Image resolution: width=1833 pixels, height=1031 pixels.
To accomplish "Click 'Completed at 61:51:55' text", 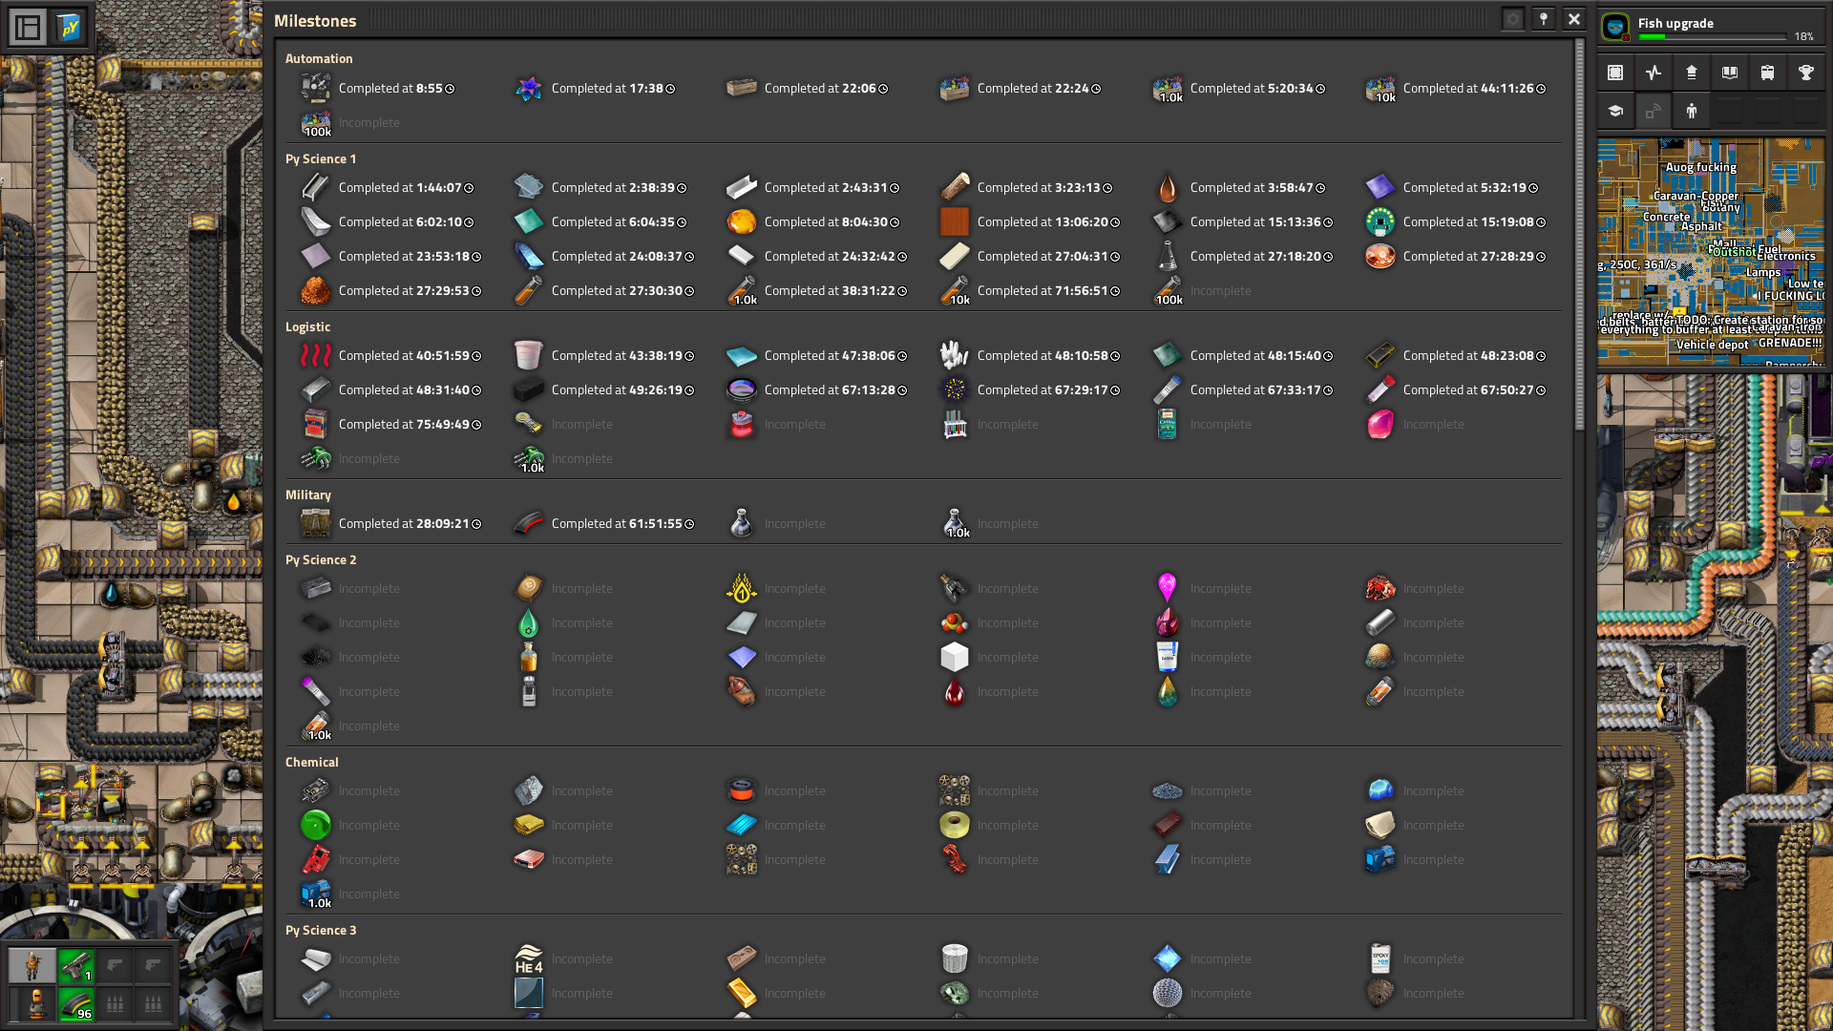I will (x=617, y=523).
